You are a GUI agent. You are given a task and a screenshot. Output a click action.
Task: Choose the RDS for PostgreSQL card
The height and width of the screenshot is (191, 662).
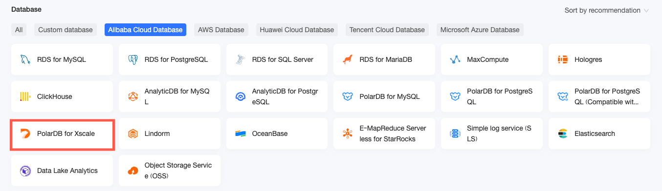[x=170, y=59]
